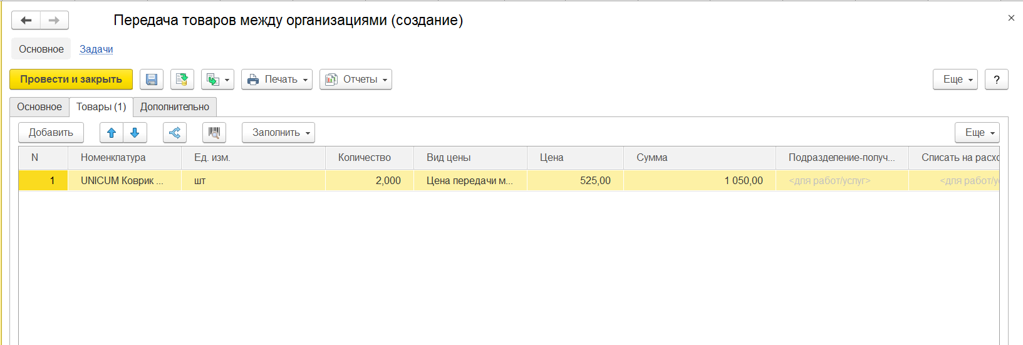Open the Заполнить dropdown menu
This screenshot has height=345, width=1023.
tap(278, 133)
